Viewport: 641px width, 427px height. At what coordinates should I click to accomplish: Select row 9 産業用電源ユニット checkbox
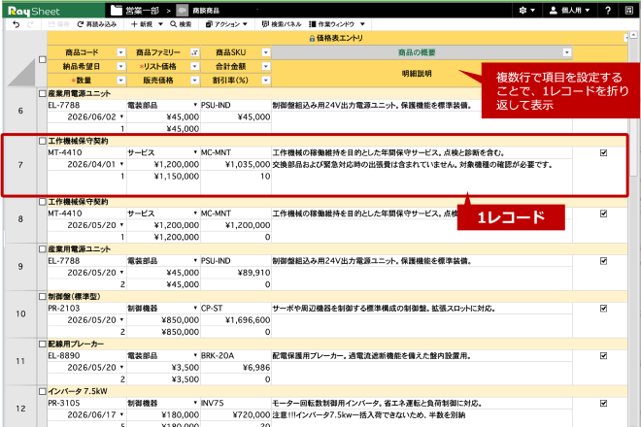[x=43, y=249]
